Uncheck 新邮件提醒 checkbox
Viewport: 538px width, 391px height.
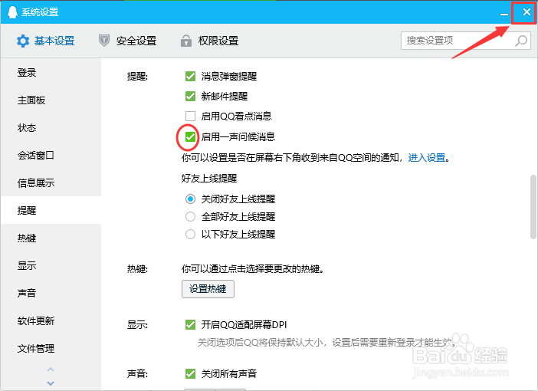point(190,96)
